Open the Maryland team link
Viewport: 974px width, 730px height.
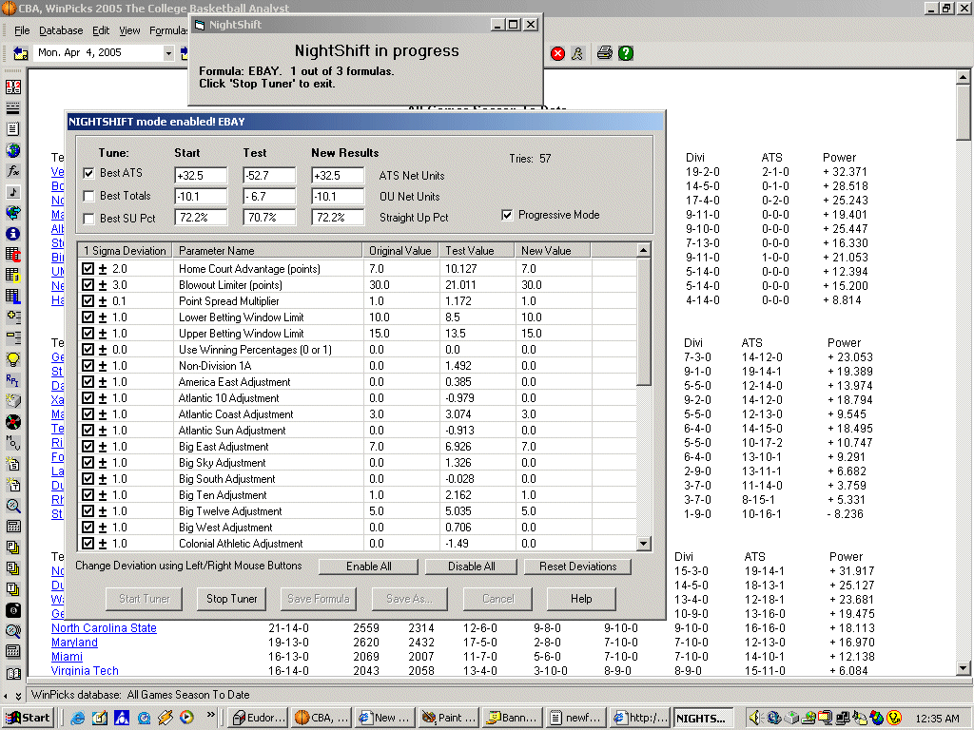coord(74,643)
